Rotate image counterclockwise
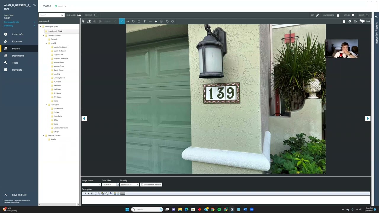The height and width of the screenshot is (213, 379). 167,21
